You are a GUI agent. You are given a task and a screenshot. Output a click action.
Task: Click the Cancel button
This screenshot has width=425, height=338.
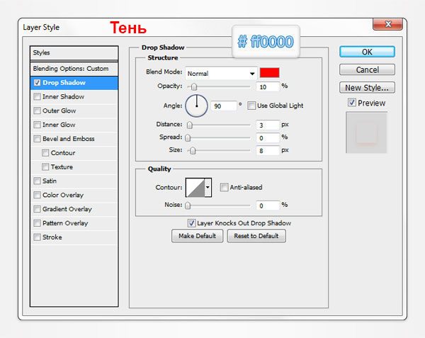[367, 69]
